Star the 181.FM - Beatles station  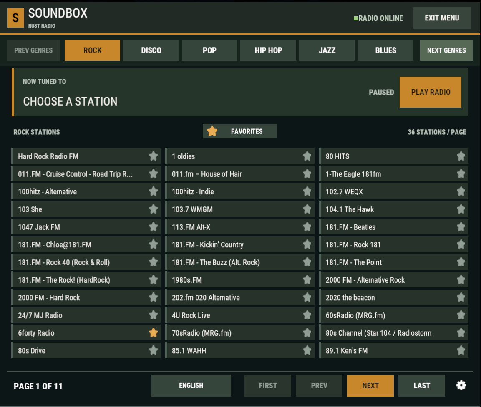point(461,227)
